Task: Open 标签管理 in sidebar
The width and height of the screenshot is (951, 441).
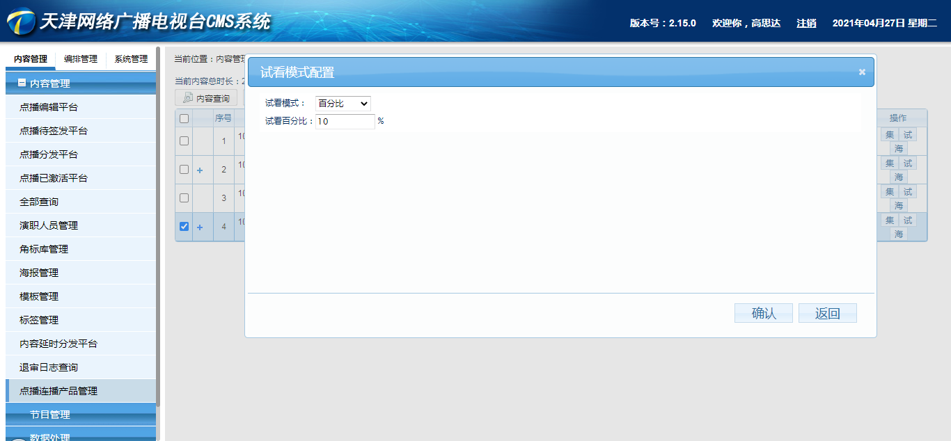Action: click(x=81, y=320)
